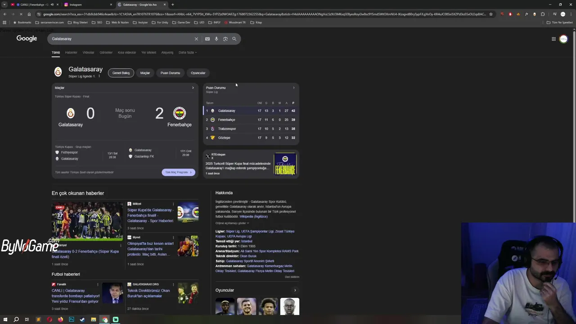
Task: Go back to the previous page
Action: [x=4, y=14]
